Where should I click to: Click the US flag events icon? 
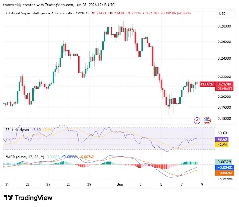click(x=207, y=121)
